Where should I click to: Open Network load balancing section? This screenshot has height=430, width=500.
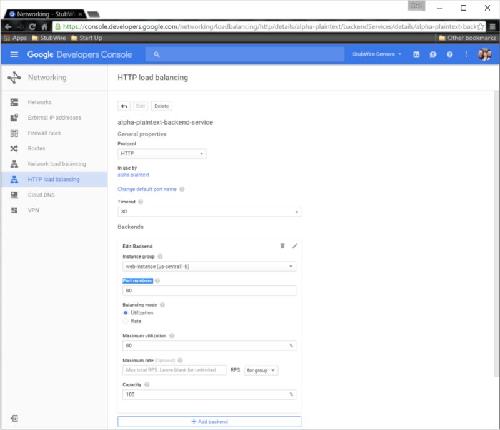coord(56,163)
